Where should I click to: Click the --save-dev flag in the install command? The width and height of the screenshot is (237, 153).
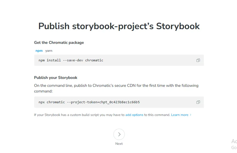tap(73, 60)
